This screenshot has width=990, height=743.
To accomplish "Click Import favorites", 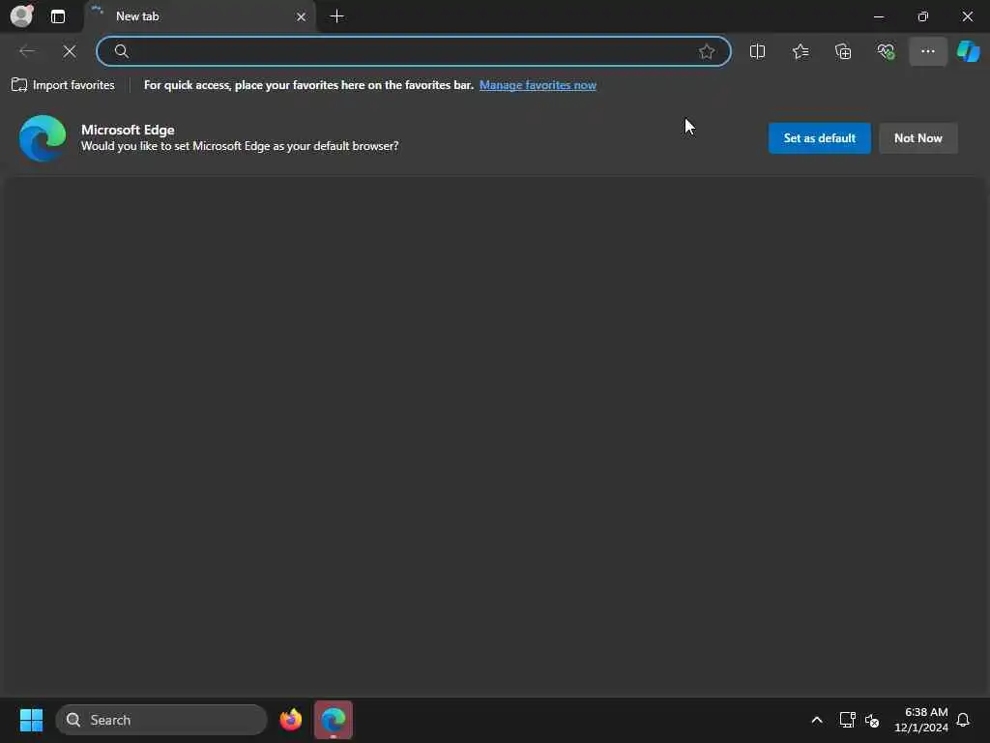I will pos(63,85).
